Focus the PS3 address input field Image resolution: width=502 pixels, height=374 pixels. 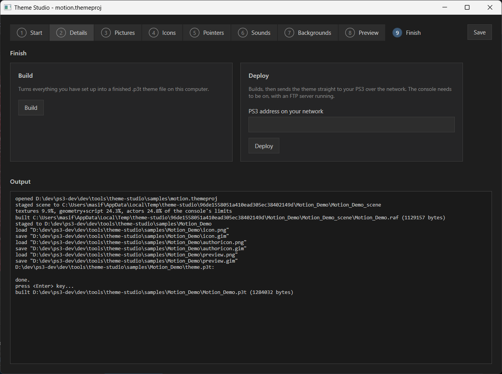[x=351, y=125]
